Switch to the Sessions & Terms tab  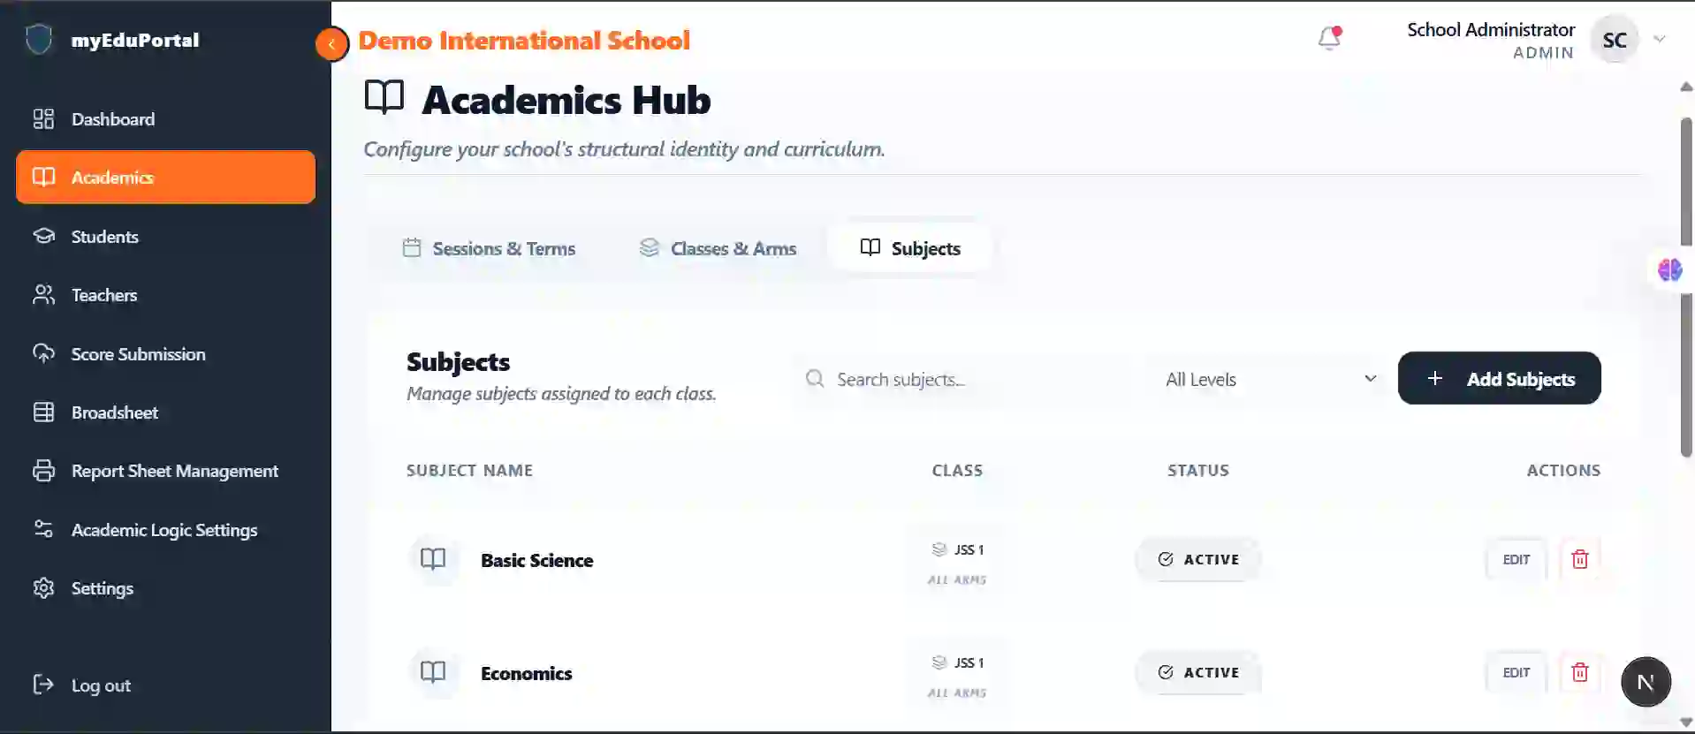coord(489,248)
